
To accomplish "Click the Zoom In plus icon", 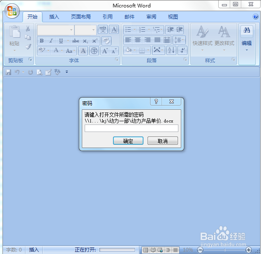I will [x=249, y=250].
